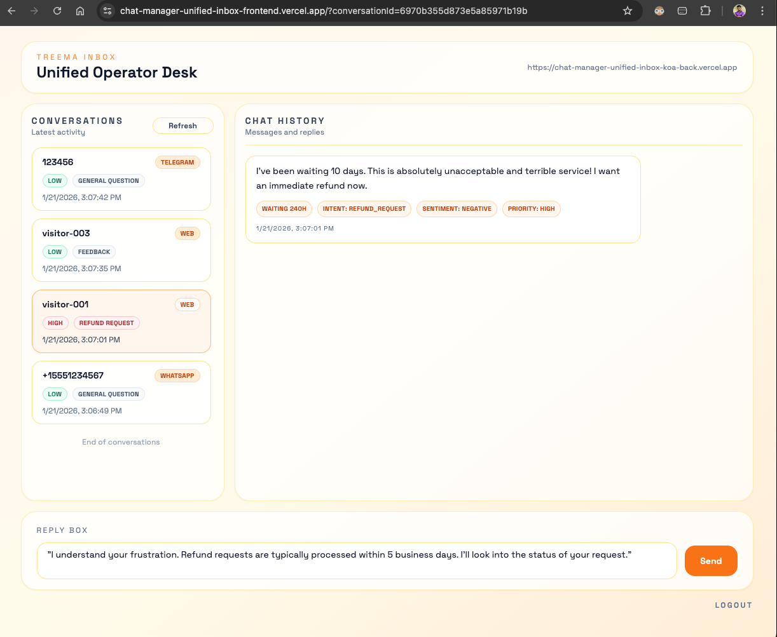Select the visitor-003 conversation
This screenshot has height=637, width=777.
pyautogui.click(x=121, y=250)
